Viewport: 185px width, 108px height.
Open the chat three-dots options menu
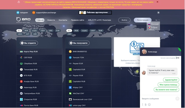(143, 104)
